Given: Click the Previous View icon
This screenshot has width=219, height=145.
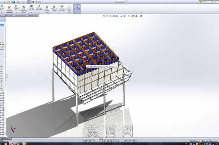Looking at the screenshot, I should 110,16.
